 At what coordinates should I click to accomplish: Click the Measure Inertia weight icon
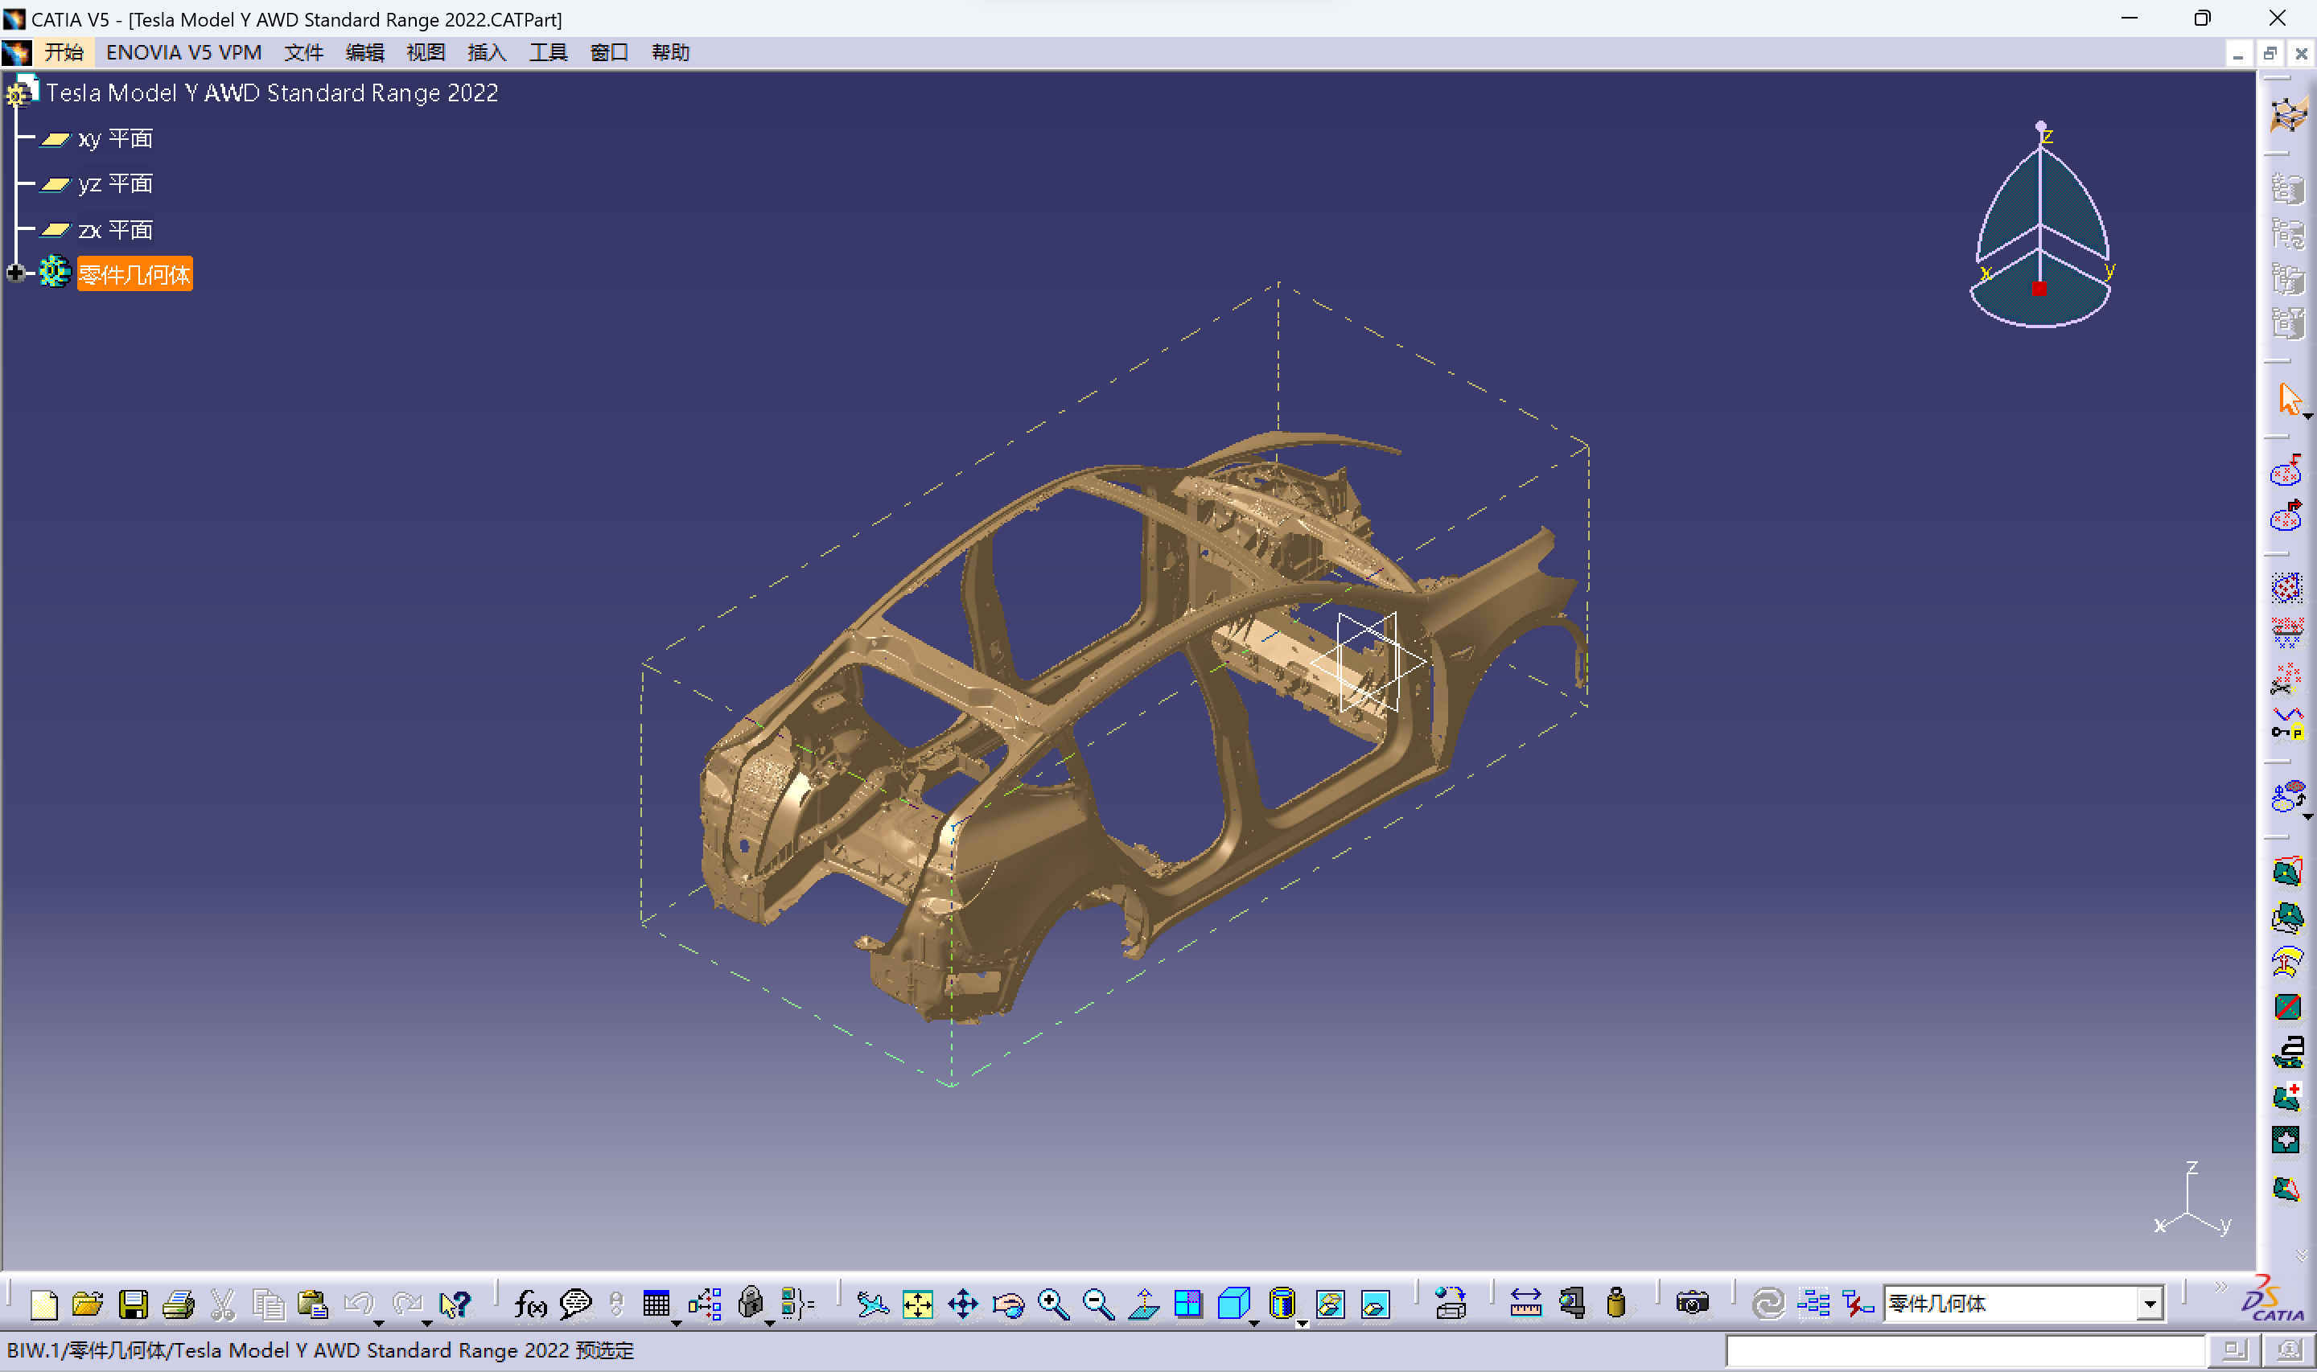1616,1304
